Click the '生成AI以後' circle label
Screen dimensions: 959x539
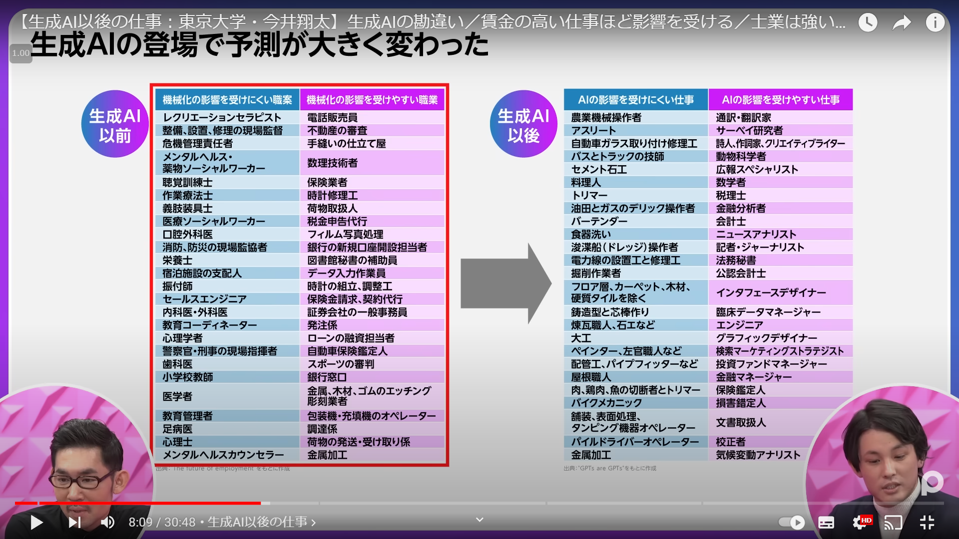pyautogui.click(x=523, y=125)
